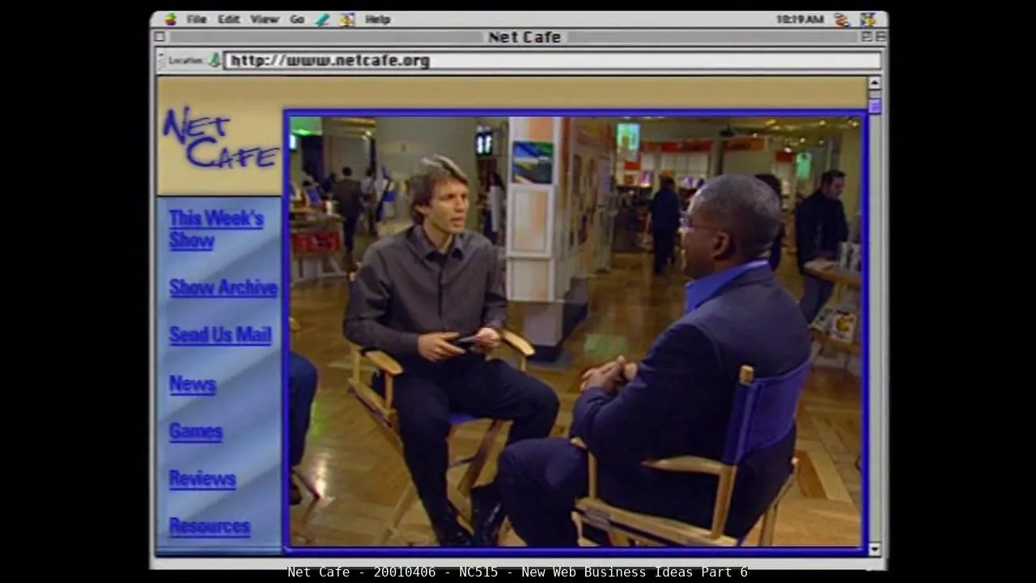Open the Go menu
The height and width of the screenshot is (583, 1036).
pos(297,19)
